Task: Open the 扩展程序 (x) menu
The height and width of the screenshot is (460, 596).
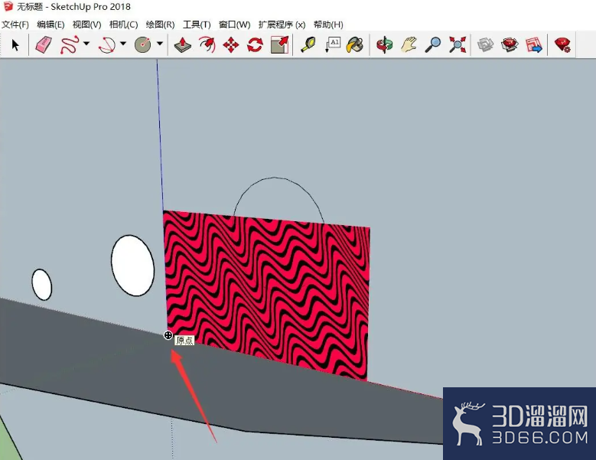Action: pyautogui.click(x=282, y=24)
